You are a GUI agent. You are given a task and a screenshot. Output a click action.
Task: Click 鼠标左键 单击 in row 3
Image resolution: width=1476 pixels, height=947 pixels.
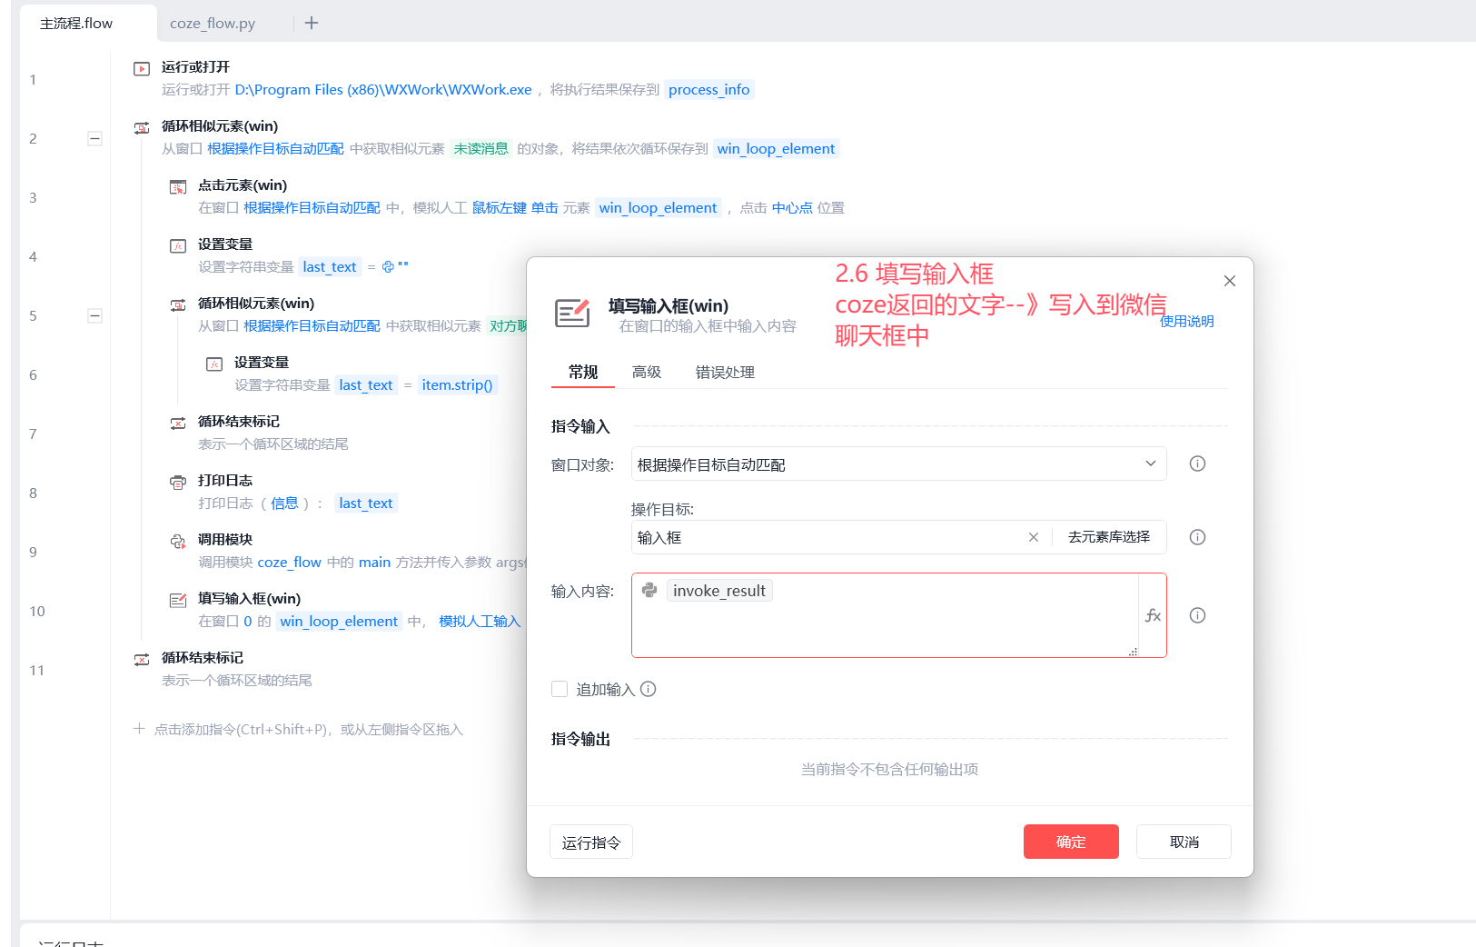(515, 207)
